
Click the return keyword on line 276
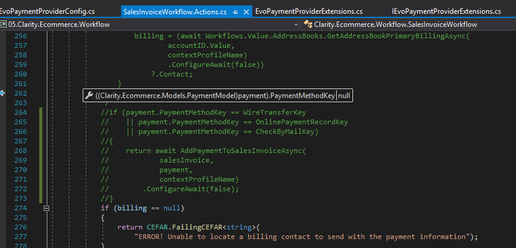130,227
